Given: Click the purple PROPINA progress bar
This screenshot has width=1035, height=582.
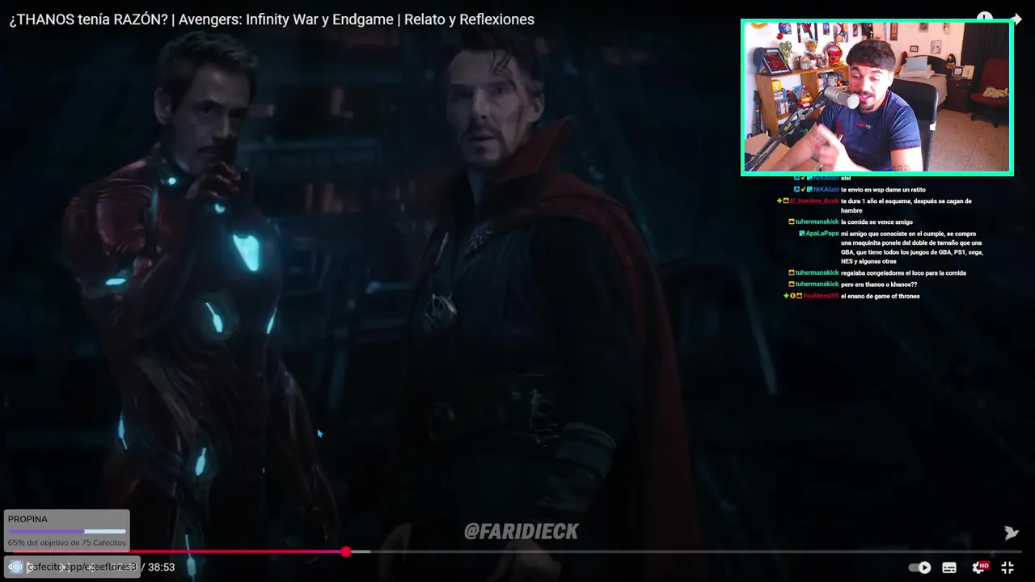Looking at the screenshot, I should click(x=66, y=531).
